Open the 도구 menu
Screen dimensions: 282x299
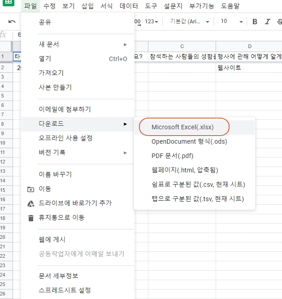coord(151,6)
